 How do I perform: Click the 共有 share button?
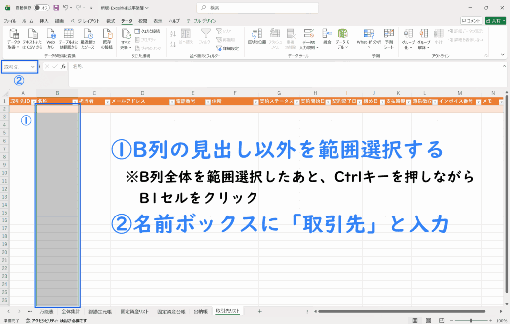click(x=495, y=21)
